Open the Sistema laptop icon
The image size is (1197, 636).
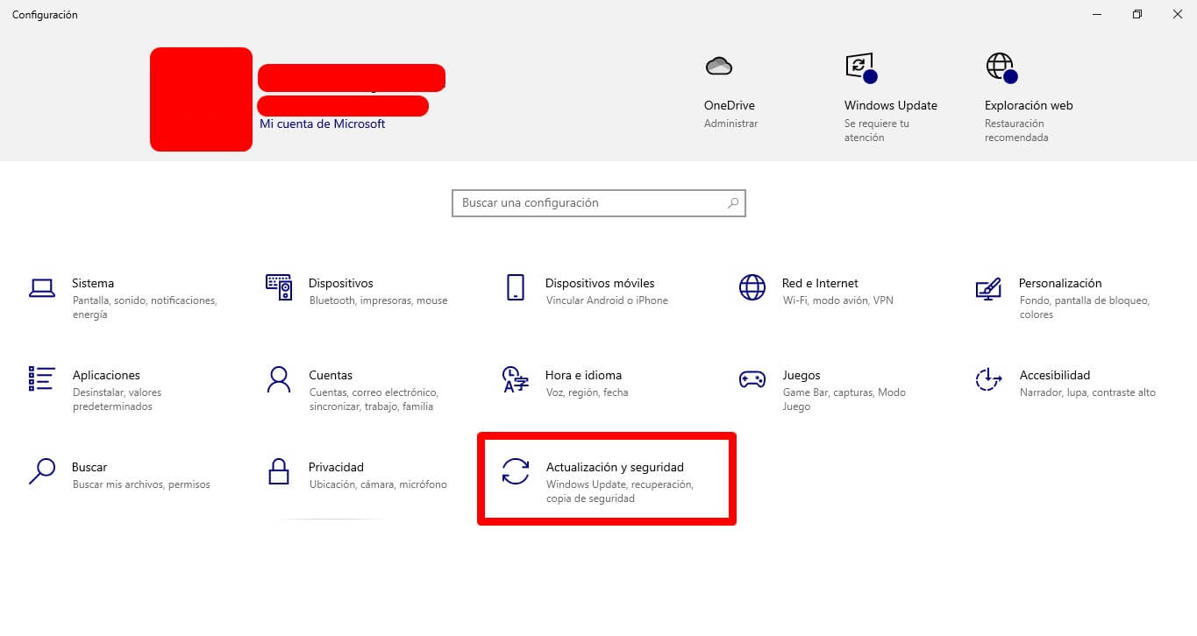pyautogui.click(x=42, y=287)
